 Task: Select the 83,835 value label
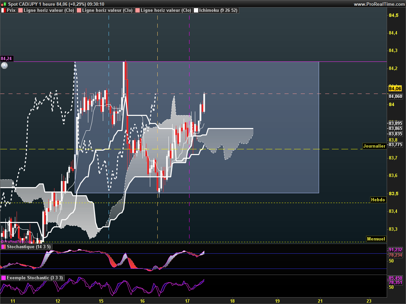[396, 134]
